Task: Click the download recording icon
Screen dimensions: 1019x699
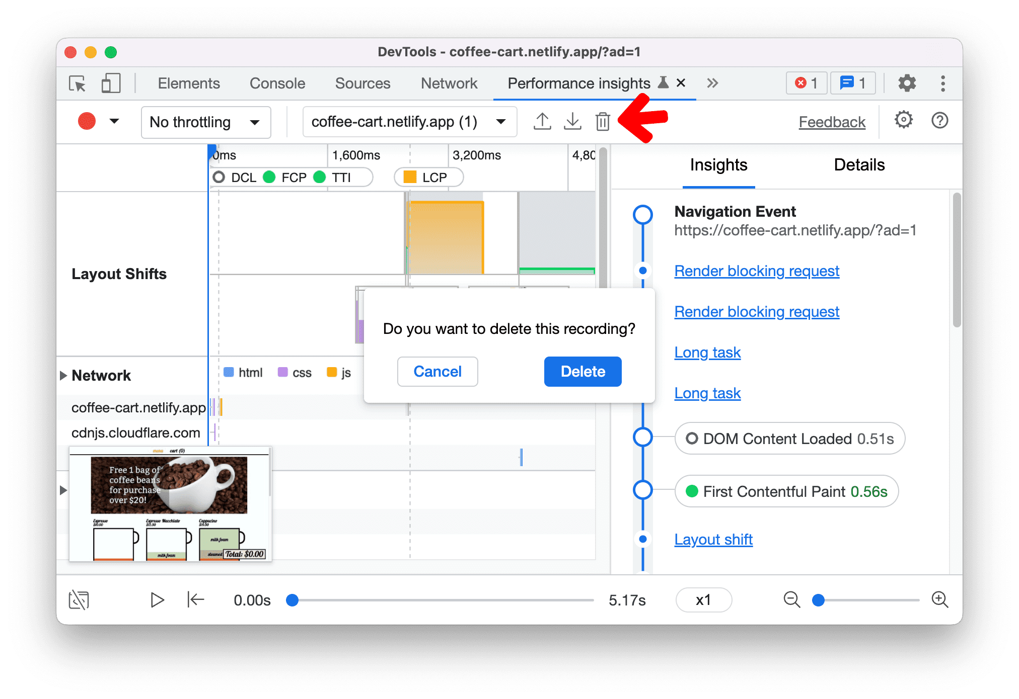Action: pyautogui.click(x=573, y=121)
